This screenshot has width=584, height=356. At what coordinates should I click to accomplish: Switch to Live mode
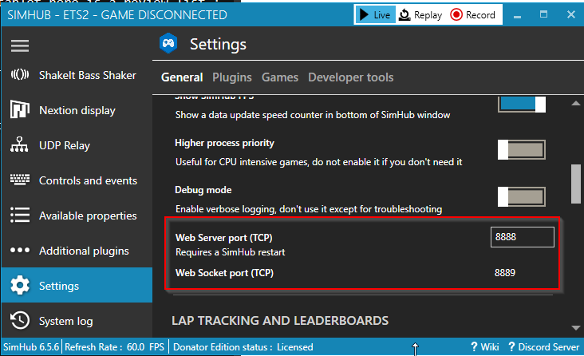pos(375,15)
